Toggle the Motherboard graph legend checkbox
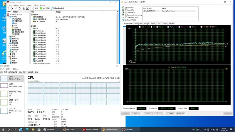The image size is (235, 132). tap(140, 27)
